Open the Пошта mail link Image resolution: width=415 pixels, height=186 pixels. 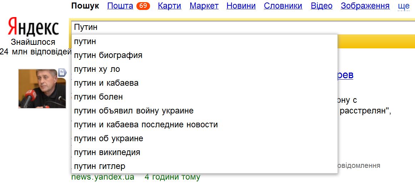point(120,6)
